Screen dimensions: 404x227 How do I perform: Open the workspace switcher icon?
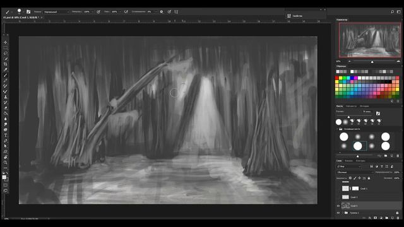pos(398,12)
